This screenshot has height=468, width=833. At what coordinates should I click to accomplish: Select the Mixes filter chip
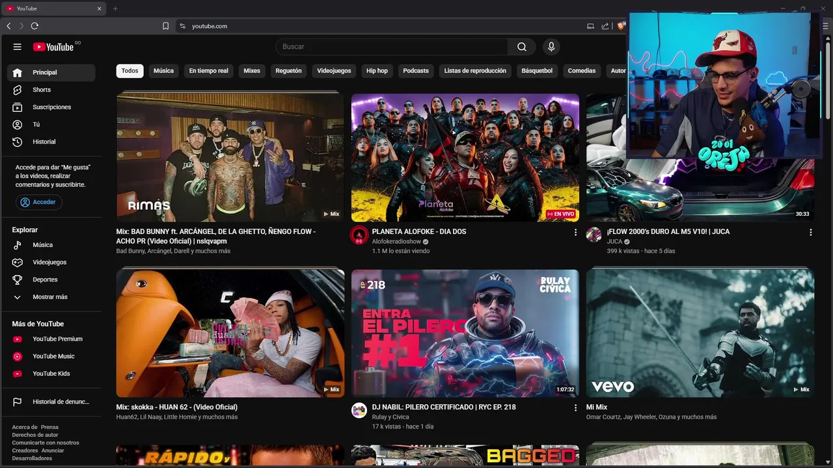coord(252,71)
